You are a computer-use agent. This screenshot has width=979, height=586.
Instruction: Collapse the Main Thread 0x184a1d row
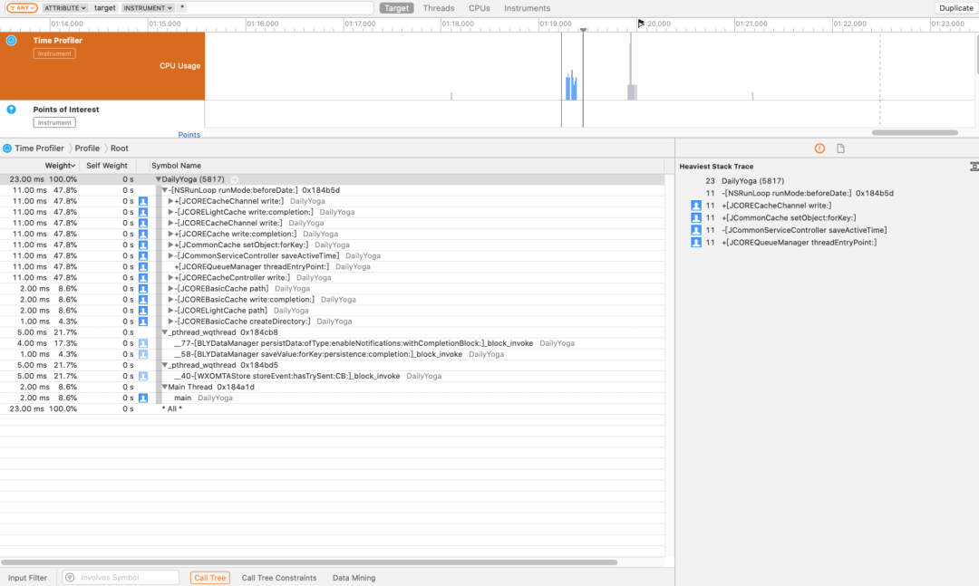click(165, 387)
